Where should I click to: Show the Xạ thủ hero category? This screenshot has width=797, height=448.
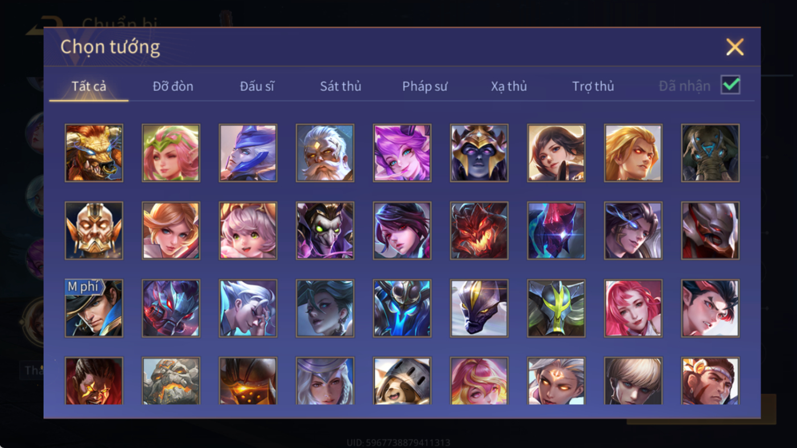click(x=509, y=87)
